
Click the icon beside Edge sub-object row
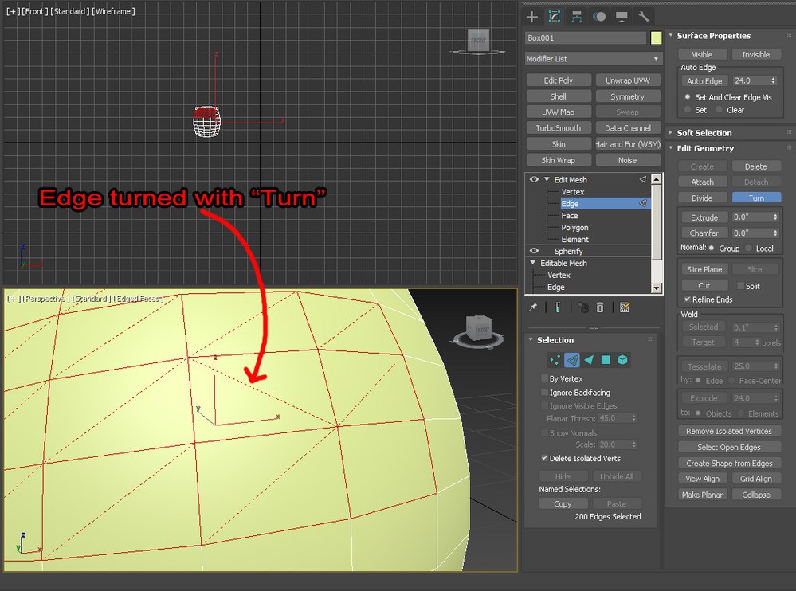[x=643, y=203]
